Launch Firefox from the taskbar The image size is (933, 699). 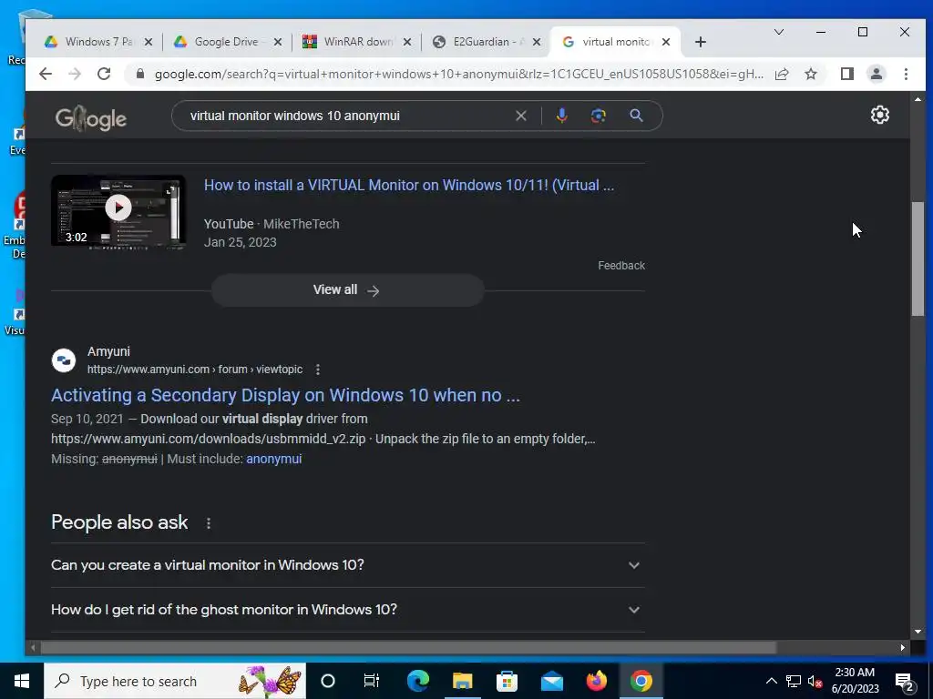[x=596, y=681]
